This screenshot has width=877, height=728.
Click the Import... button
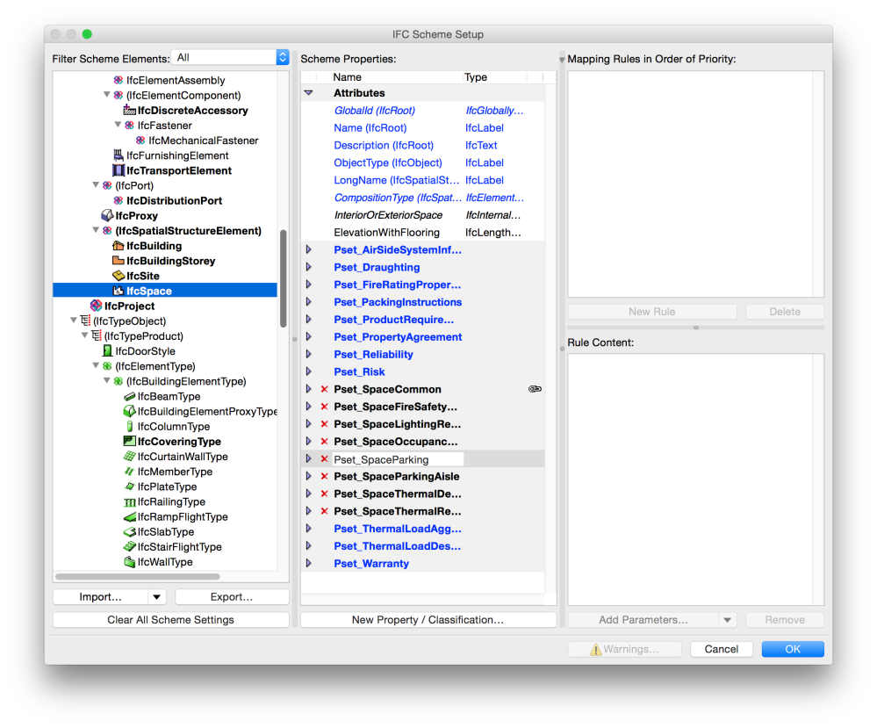101,597
